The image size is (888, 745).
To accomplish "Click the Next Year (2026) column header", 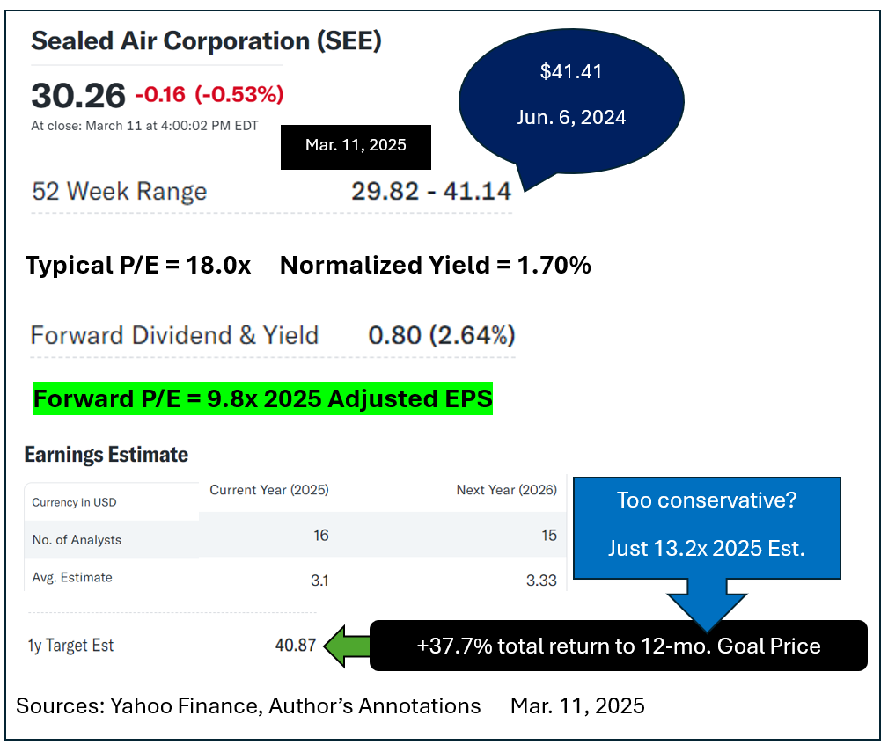I will click(506, 490).
